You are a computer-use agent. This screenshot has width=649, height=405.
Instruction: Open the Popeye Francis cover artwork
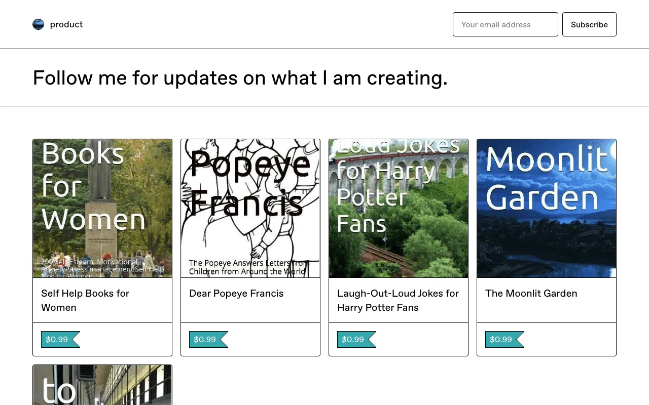click(250, 208)
